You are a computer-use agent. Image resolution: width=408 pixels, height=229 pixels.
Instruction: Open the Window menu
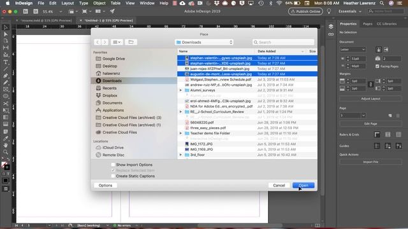click(147, 3)
